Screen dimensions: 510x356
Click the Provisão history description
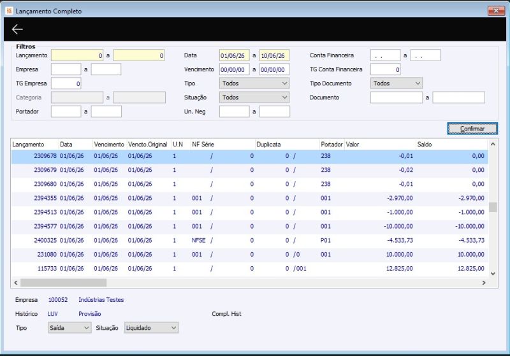[x=89, y=314]
